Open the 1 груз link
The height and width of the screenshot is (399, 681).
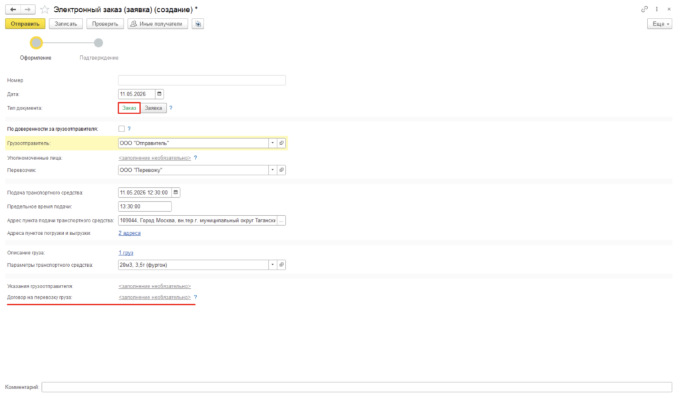126,253
